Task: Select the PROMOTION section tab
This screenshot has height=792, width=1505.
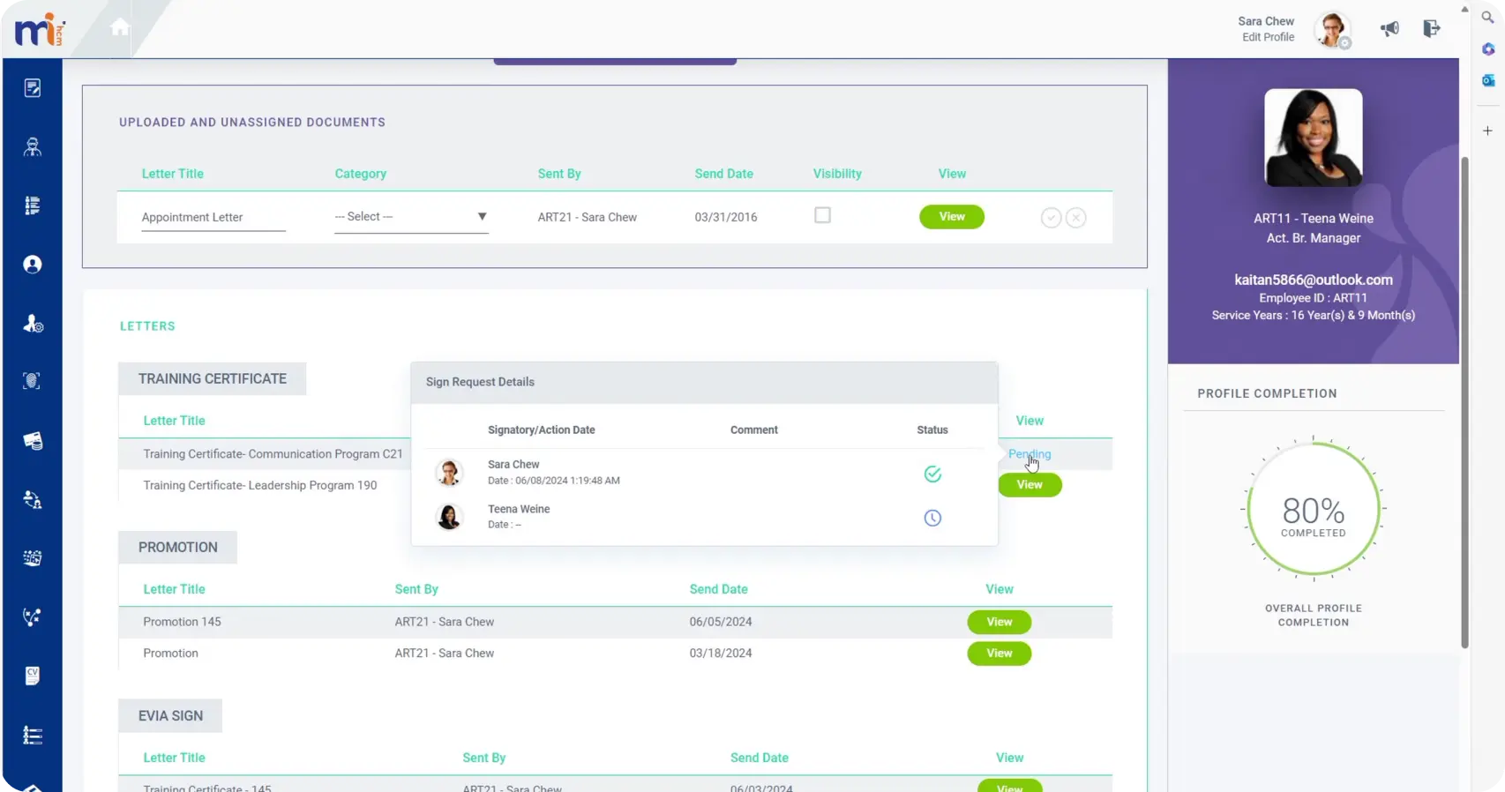Action: coord(178,547)
